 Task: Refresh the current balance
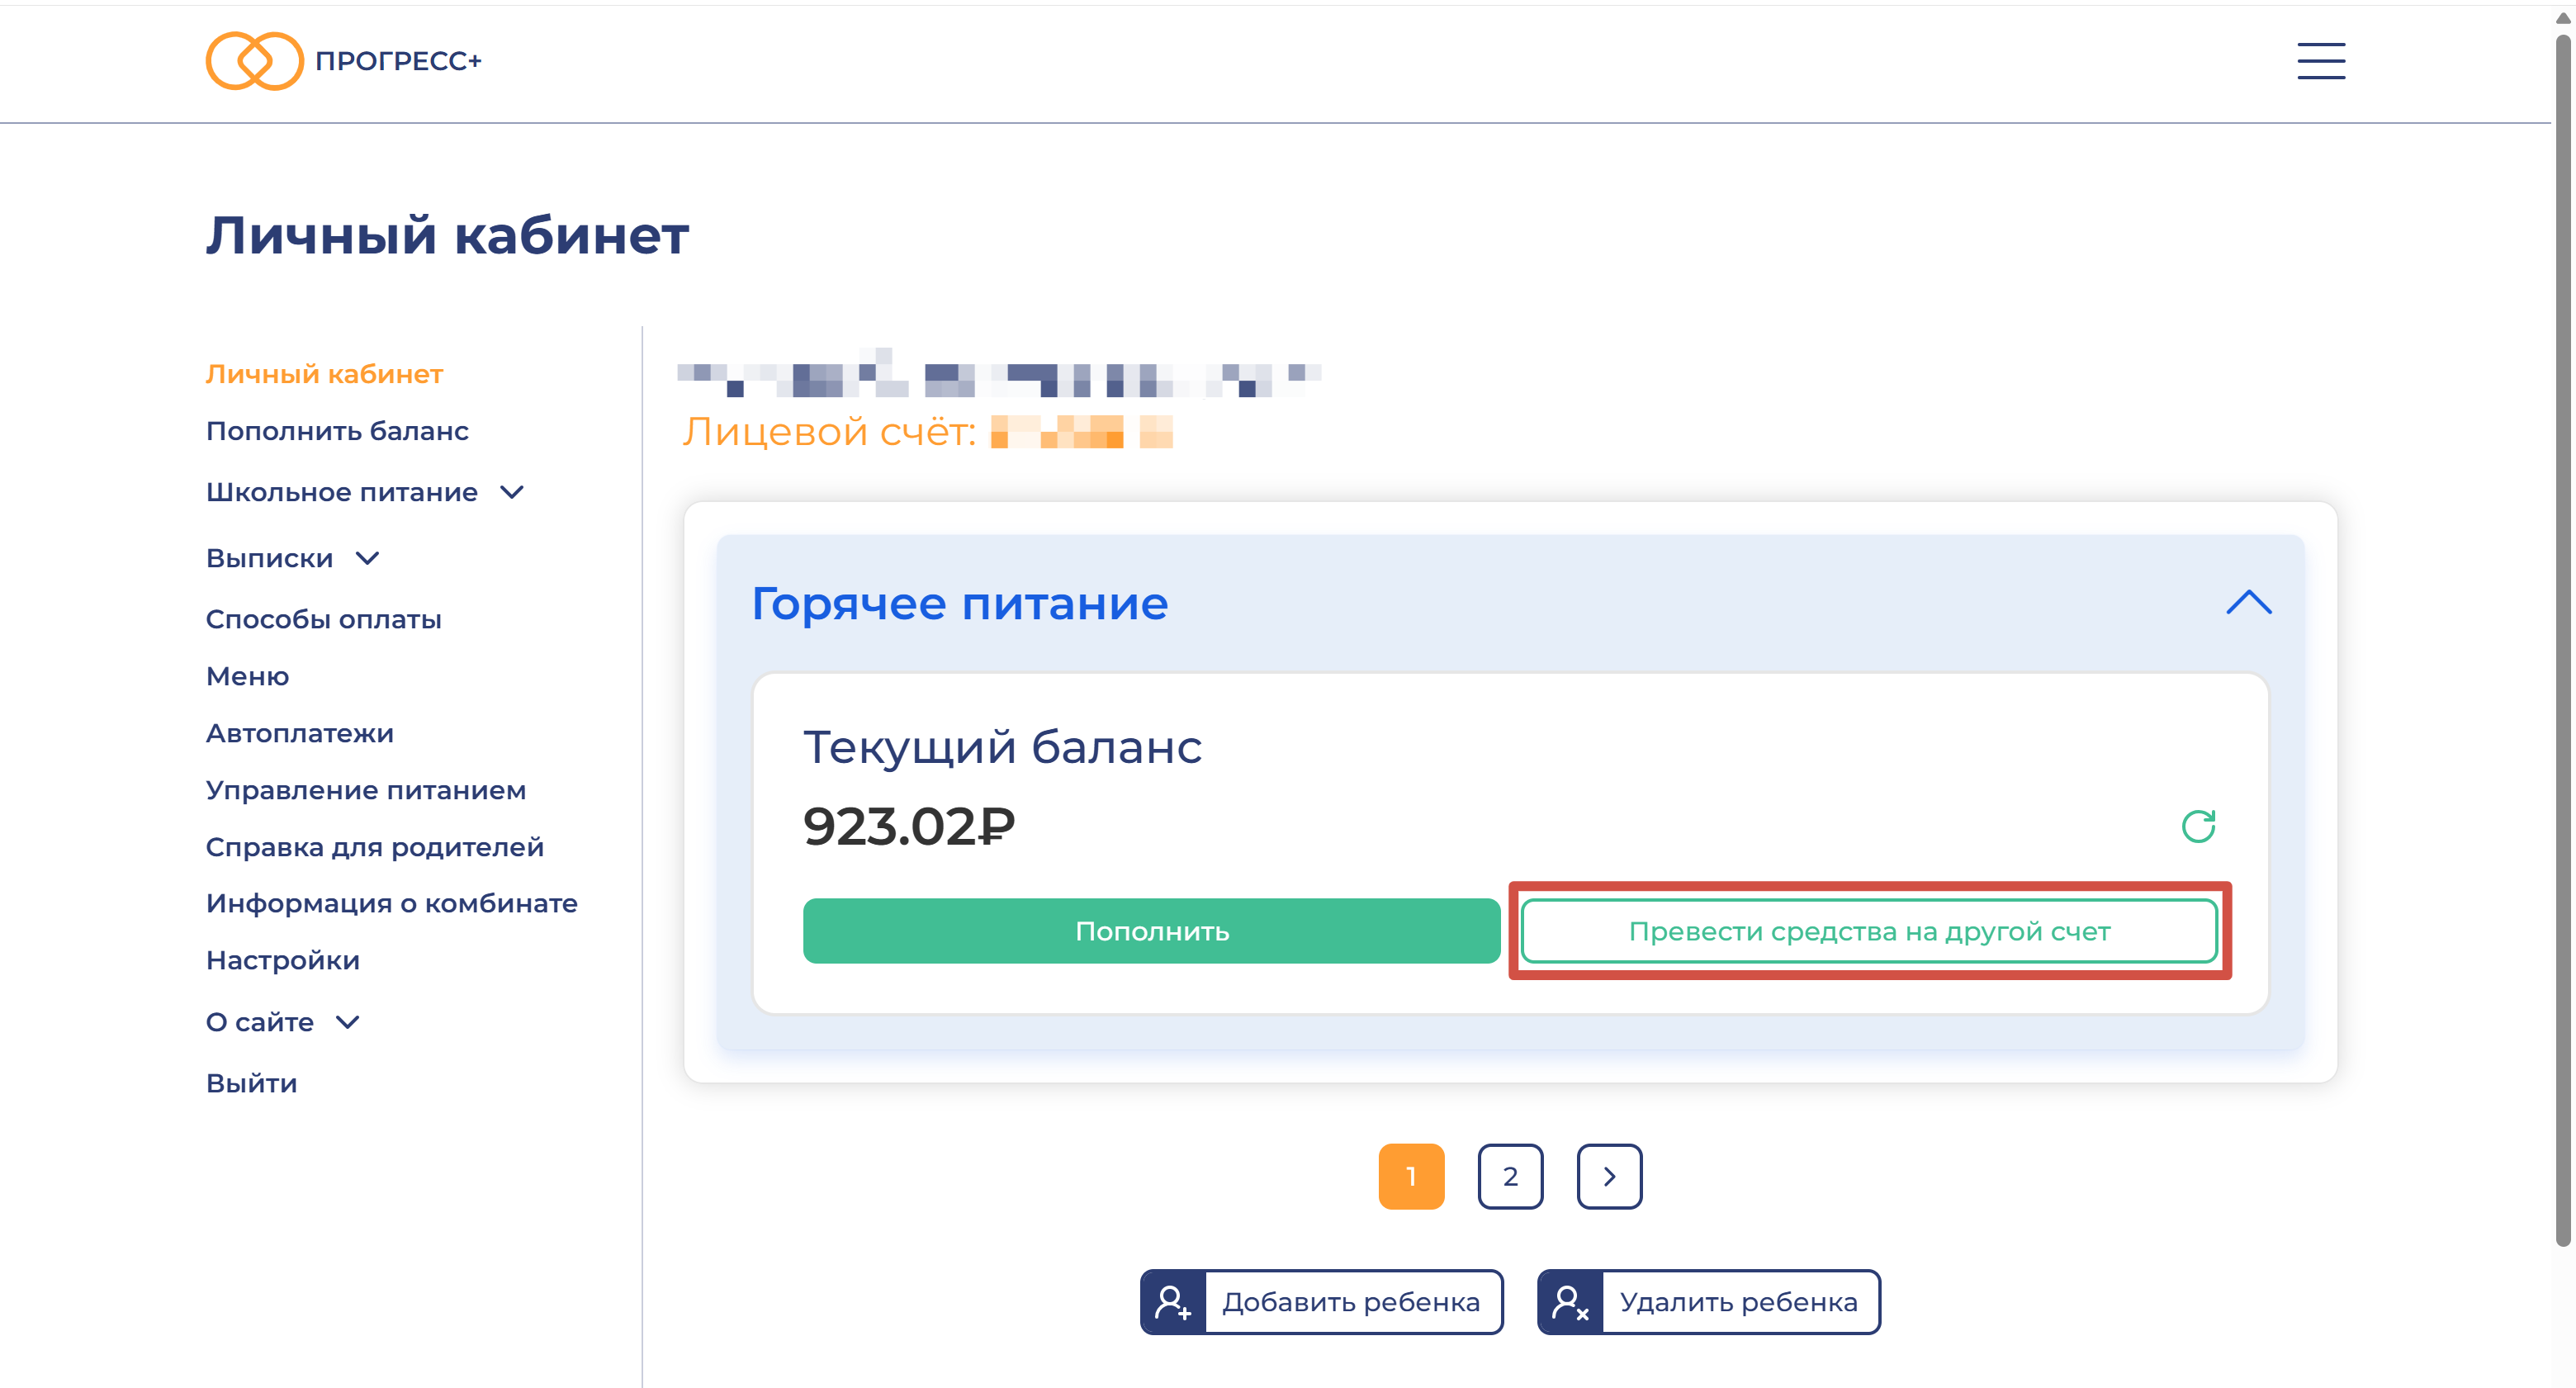tap(2197, 826)
